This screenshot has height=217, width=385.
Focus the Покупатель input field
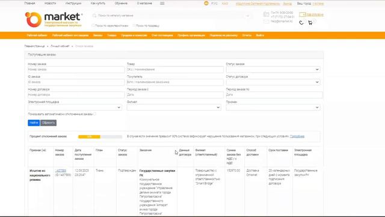point(175,82)
